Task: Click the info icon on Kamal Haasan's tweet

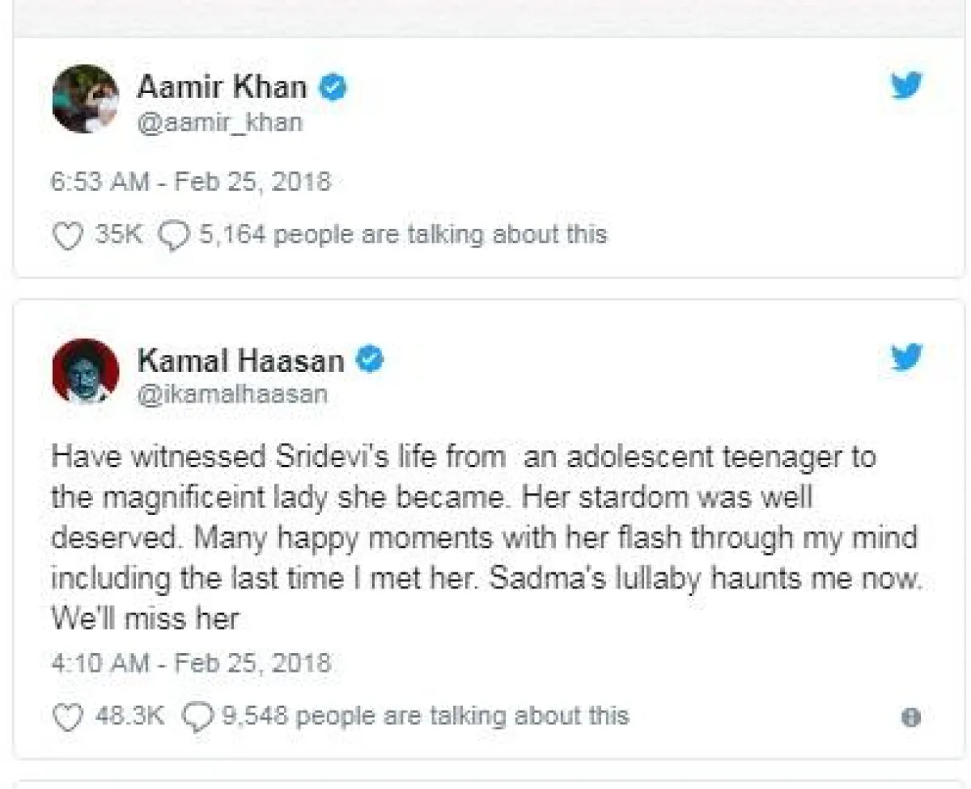Action: [911, 717]
